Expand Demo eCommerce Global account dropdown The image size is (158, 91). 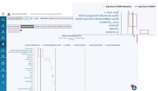(x=29, y=14)
